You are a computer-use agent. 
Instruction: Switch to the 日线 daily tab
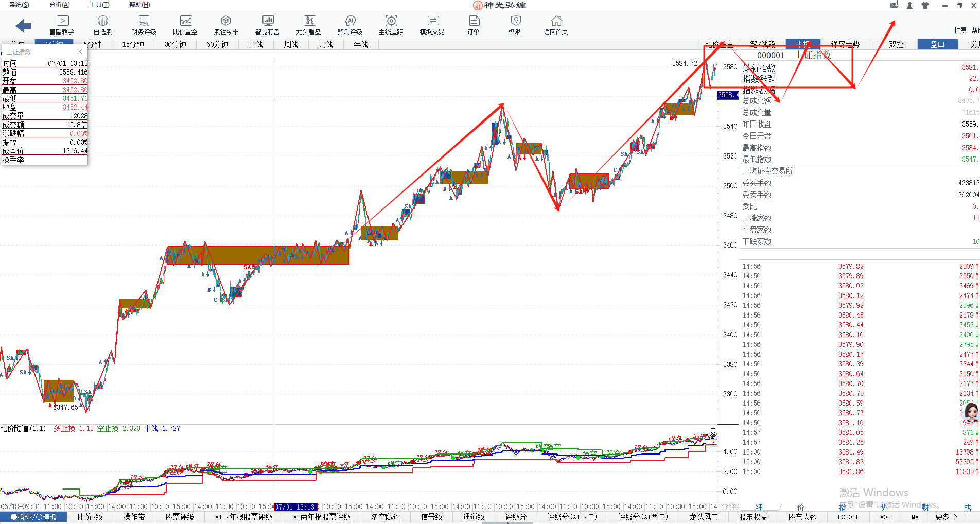[256, 44]
